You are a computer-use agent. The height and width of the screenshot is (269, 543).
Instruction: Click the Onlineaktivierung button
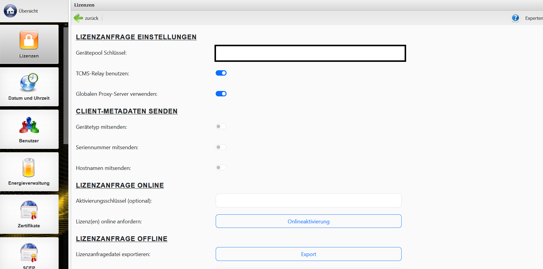[x=308, y=221]
